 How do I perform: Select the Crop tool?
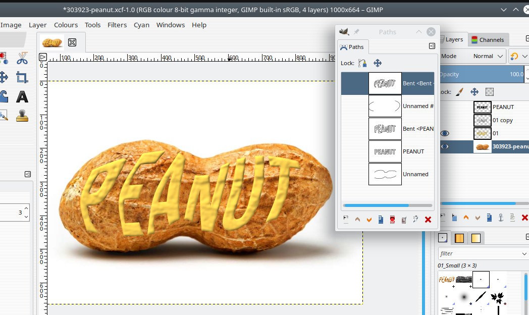22,78
